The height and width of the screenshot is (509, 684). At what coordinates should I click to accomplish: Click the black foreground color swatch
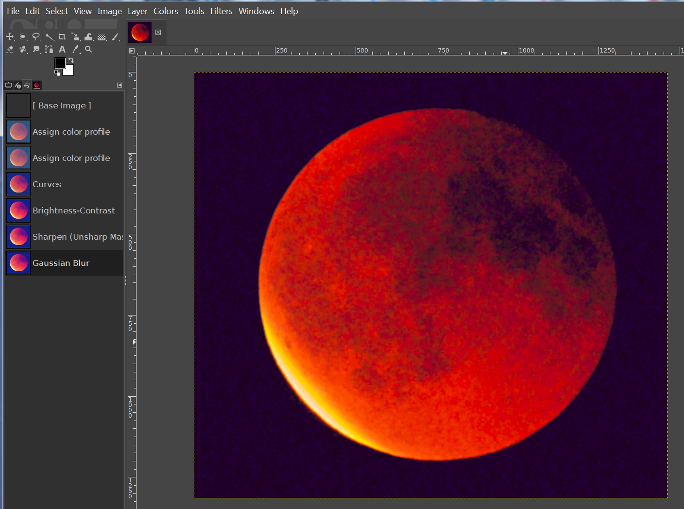pos(60,63)
